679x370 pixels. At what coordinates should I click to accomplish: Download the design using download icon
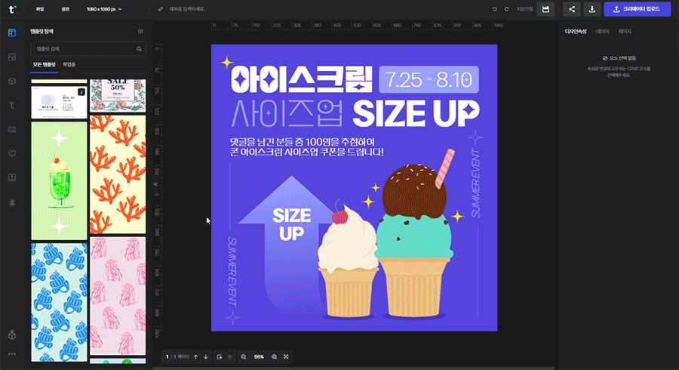[x=592, y=9]
